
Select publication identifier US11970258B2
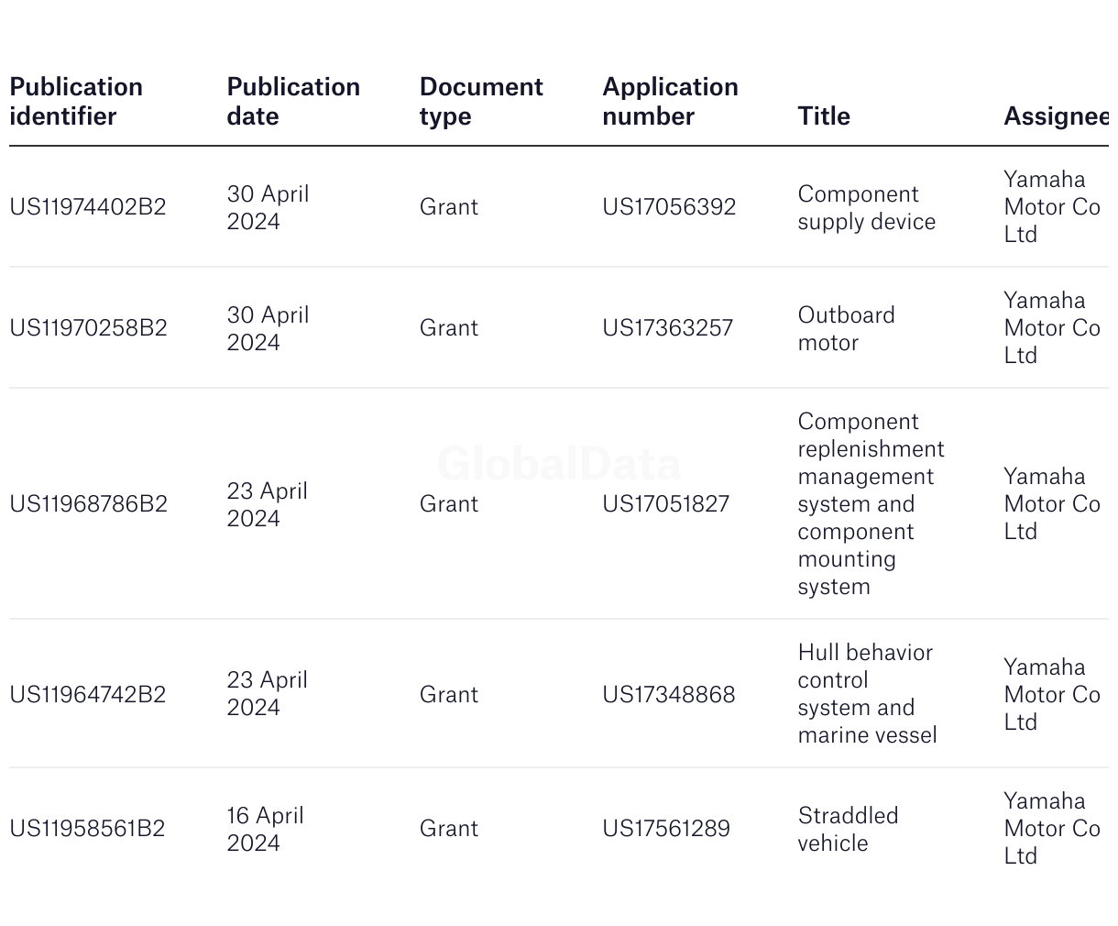coord(88,328)
